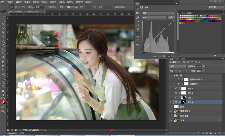Select the Paint Bucket tool
This screenshot has width=225, height=136.
coord(3,62)
